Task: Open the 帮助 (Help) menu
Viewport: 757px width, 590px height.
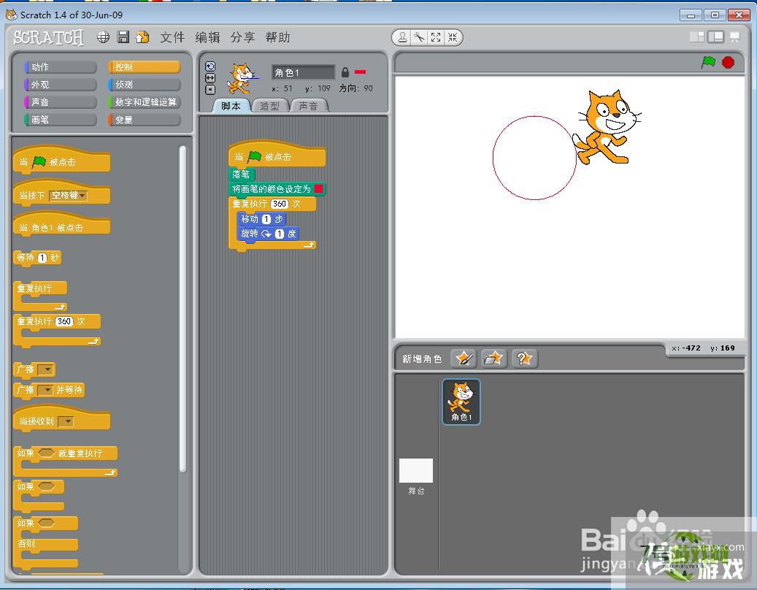Action: [x=277, y=37]
